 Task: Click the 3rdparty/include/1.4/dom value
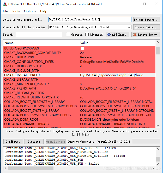[x=110, y=120]
